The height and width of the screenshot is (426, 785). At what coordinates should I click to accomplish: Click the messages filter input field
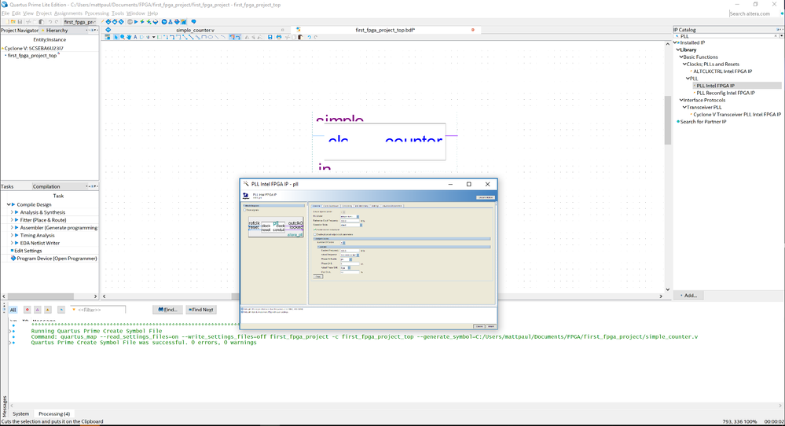97,310
